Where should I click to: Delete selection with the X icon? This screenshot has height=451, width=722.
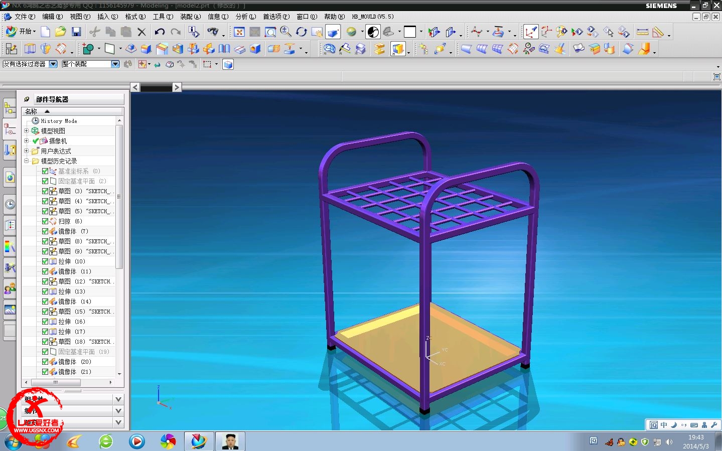click(x=142, y=32)
